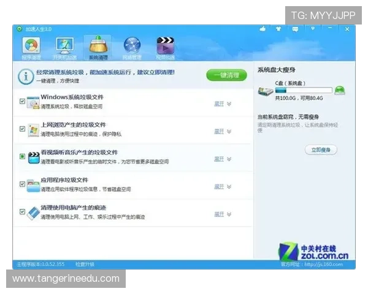368x294 pixels.
Task: Click the 立即瘦身 button
Action: (321, 150)
